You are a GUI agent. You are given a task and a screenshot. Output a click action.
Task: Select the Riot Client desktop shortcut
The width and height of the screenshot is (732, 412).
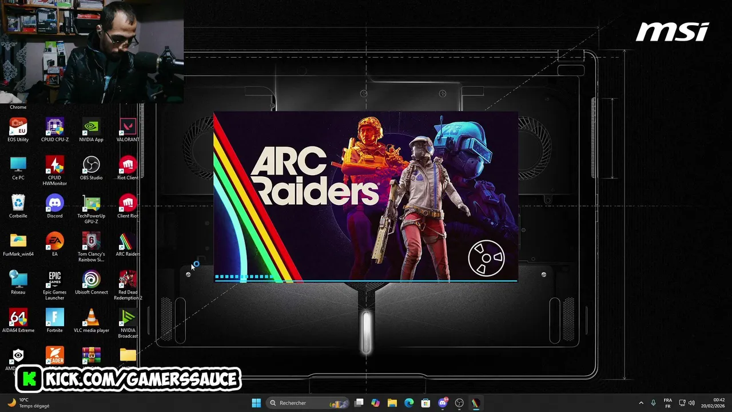tap(128, 168)
